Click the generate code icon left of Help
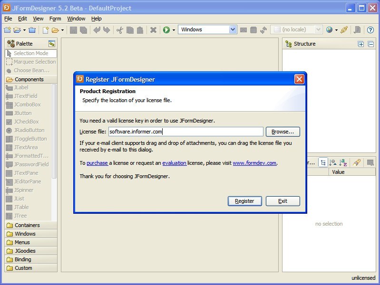Screen dimensions: 380x285 [x=357, y=30]
